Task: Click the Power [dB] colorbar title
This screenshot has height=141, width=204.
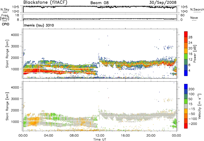Action: [x=195, y=54]
